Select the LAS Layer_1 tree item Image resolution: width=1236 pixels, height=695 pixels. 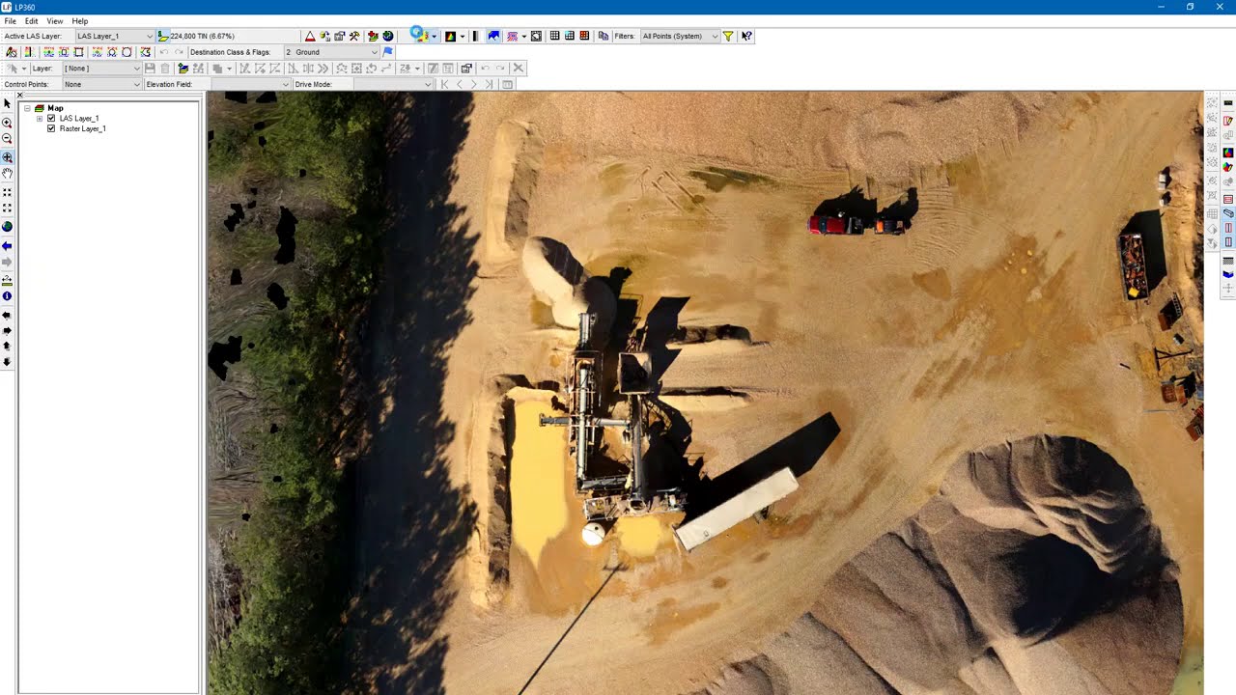[x=79, y=119]
